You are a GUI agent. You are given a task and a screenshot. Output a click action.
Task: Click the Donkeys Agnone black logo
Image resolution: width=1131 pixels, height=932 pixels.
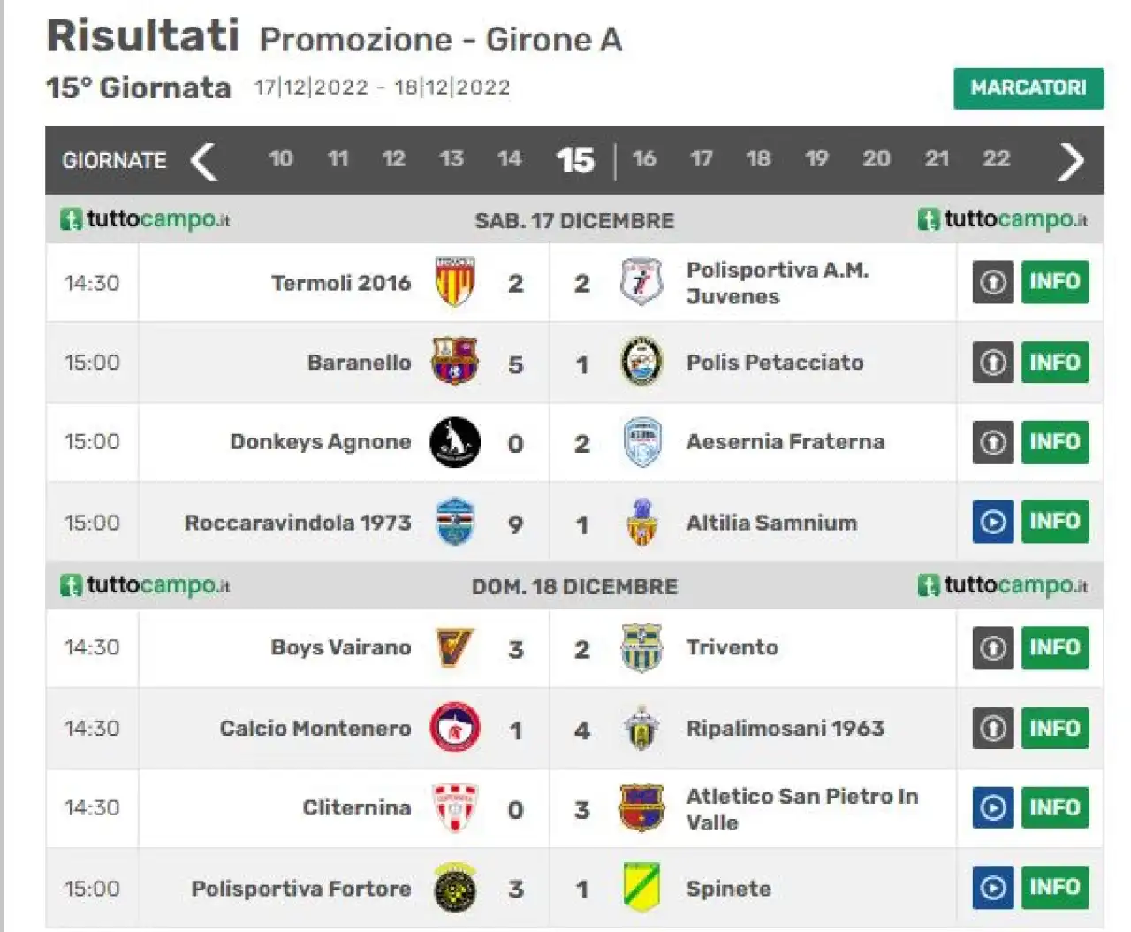pyautogui.click(x=455, y=441)
